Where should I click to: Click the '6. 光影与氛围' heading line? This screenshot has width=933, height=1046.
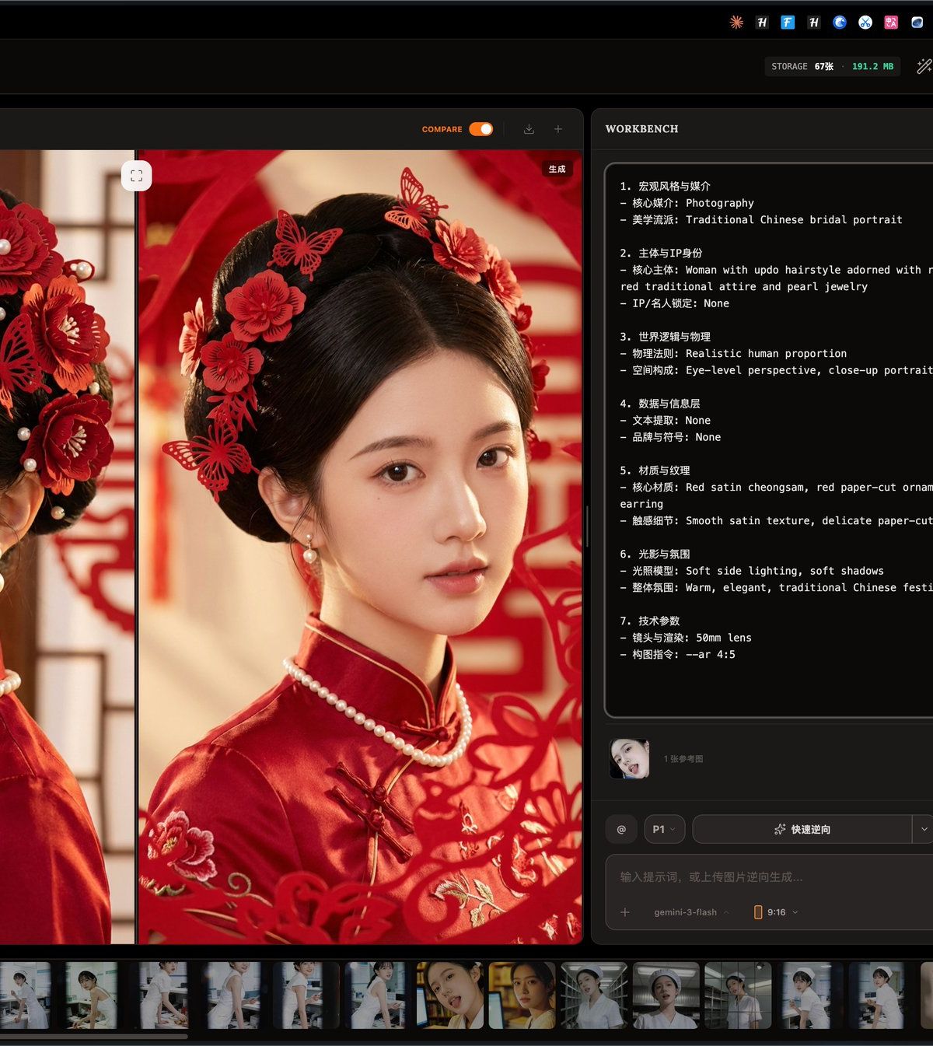[x=655, y=554]
